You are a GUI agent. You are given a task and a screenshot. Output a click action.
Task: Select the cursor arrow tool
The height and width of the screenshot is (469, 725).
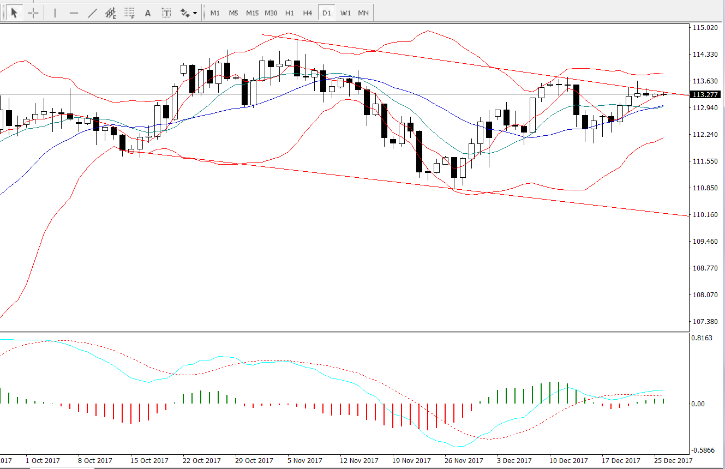[14, 13]
